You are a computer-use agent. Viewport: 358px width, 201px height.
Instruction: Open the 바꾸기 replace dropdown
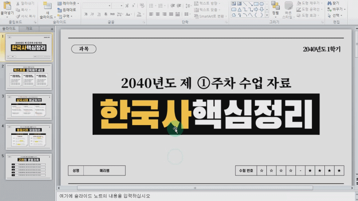(337, 9)
